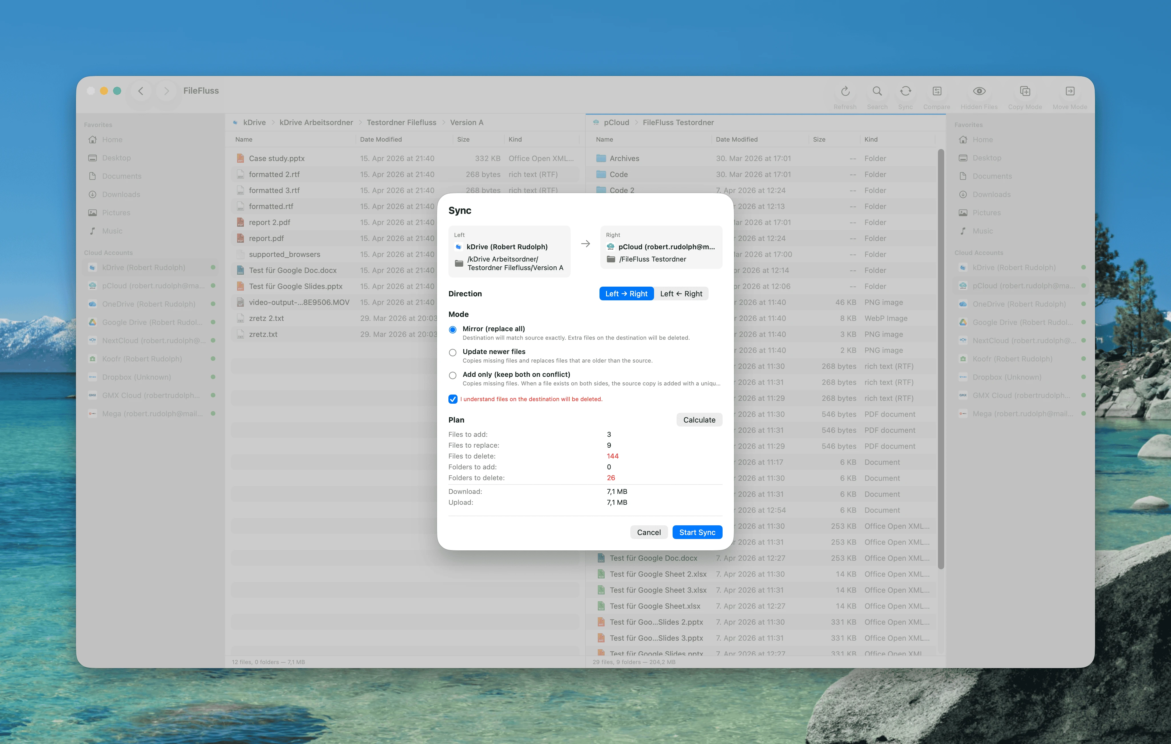Cancel the Sync dialog
1171x744 pixels.
tap(649, 532)
